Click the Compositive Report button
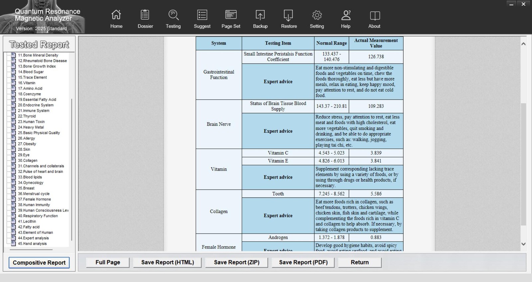This screenshot has height=282, width=532. coord(39,263)
